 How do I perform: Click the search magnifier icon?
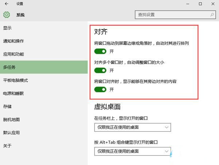[212, 15]
